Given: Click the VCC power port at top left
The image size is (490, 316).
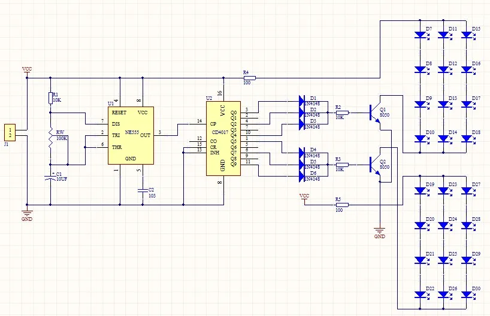Looking at the screenshot, I should tap(27, 71).
